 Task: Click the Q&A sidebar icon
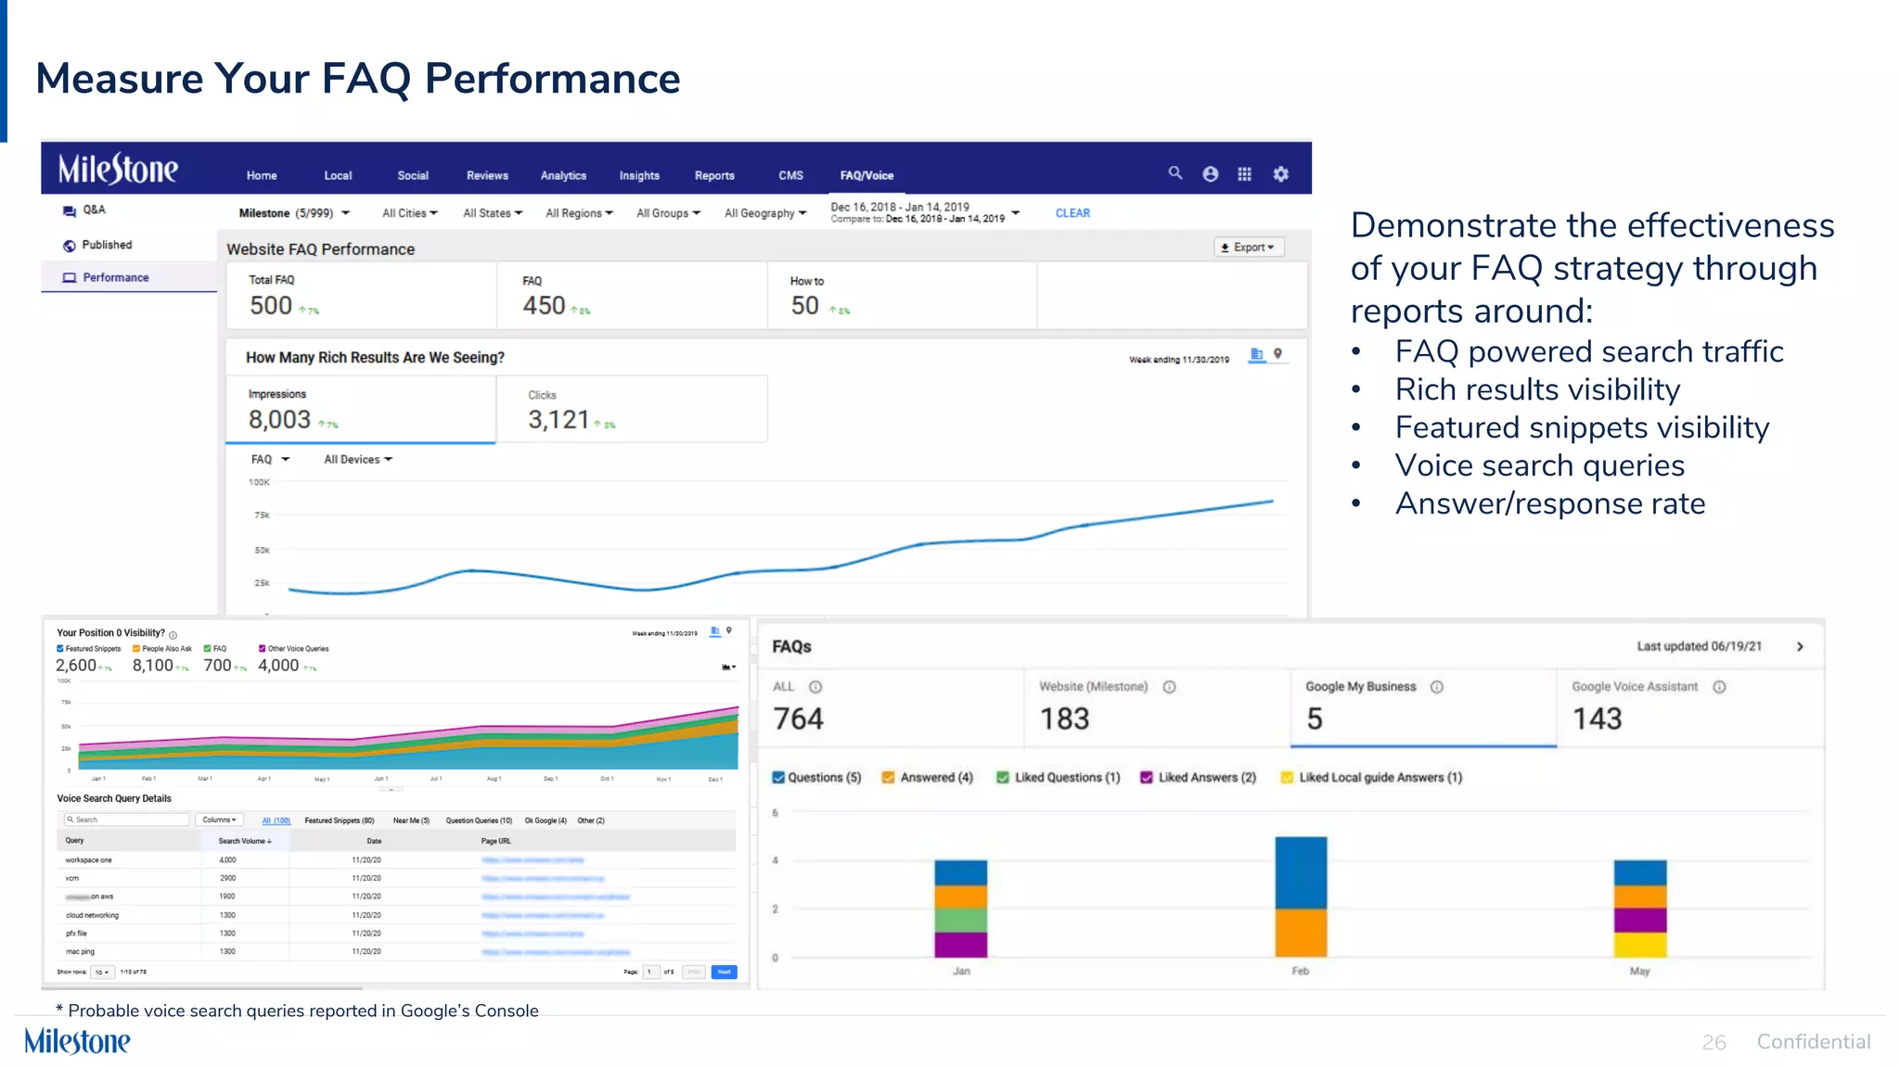coord(70,210)
